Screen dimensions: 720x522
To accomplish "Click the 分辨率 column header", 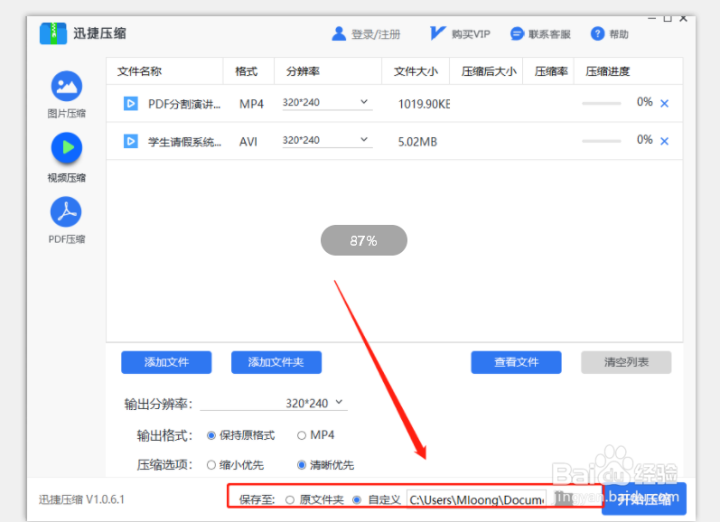I will coord(303,71).
